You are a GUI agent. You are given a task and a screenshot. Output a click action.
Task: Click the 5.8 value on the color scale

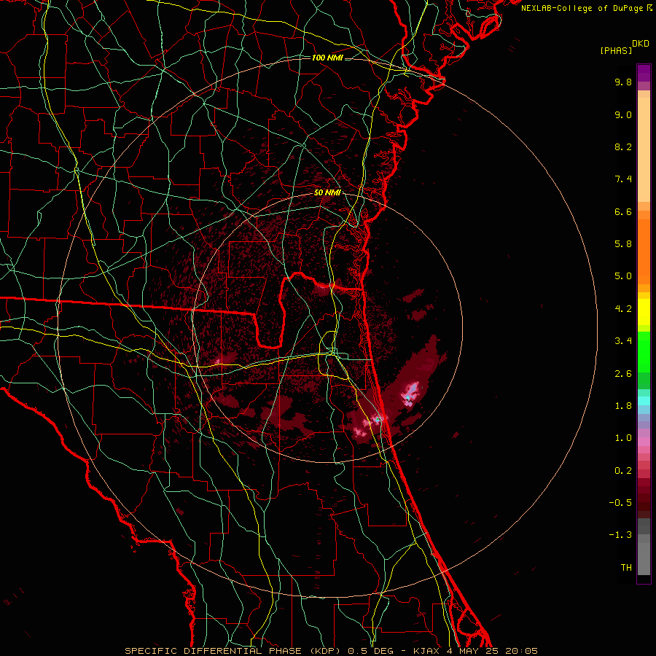[623, 244]
